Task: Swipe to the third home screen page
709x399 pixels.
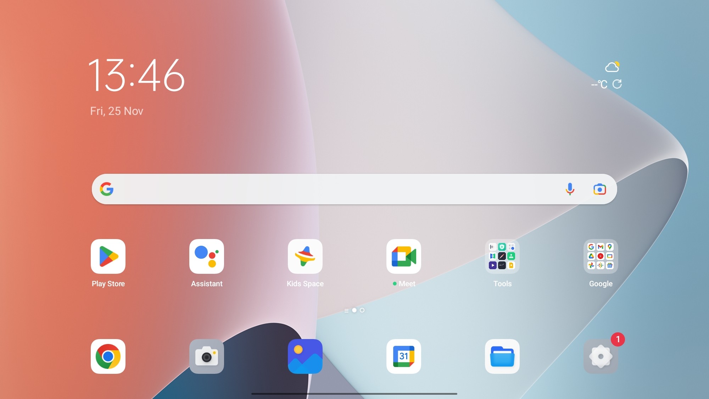Action: [362, 310]
